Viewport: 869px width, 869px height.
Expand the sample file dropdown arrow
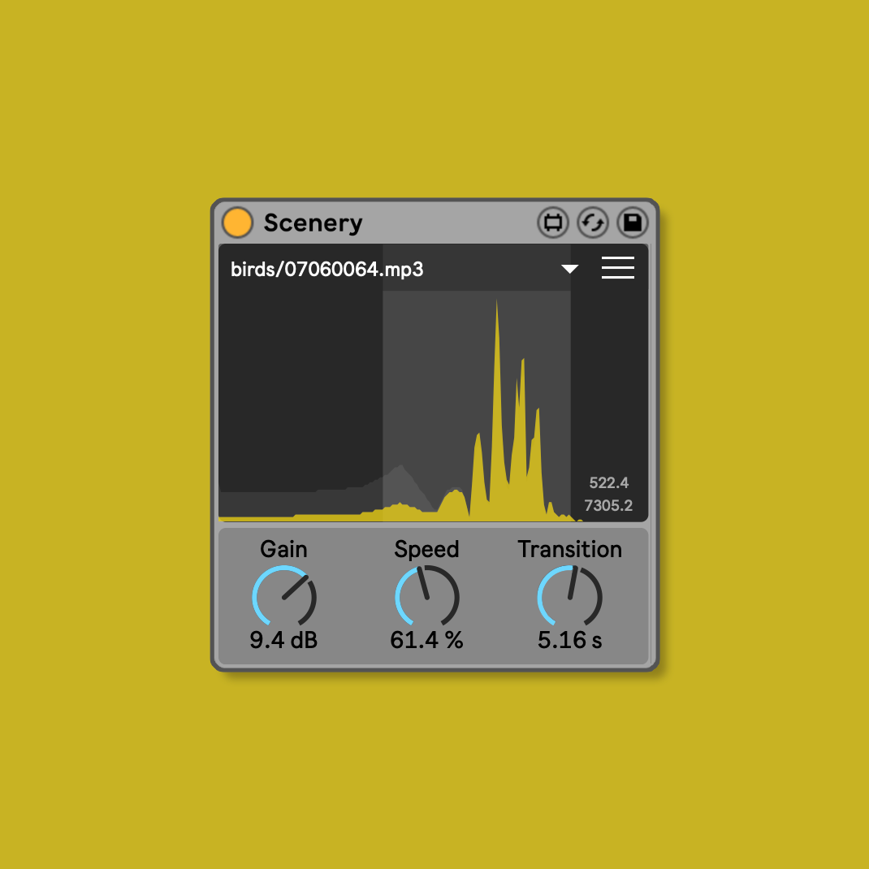click(570, 269)
